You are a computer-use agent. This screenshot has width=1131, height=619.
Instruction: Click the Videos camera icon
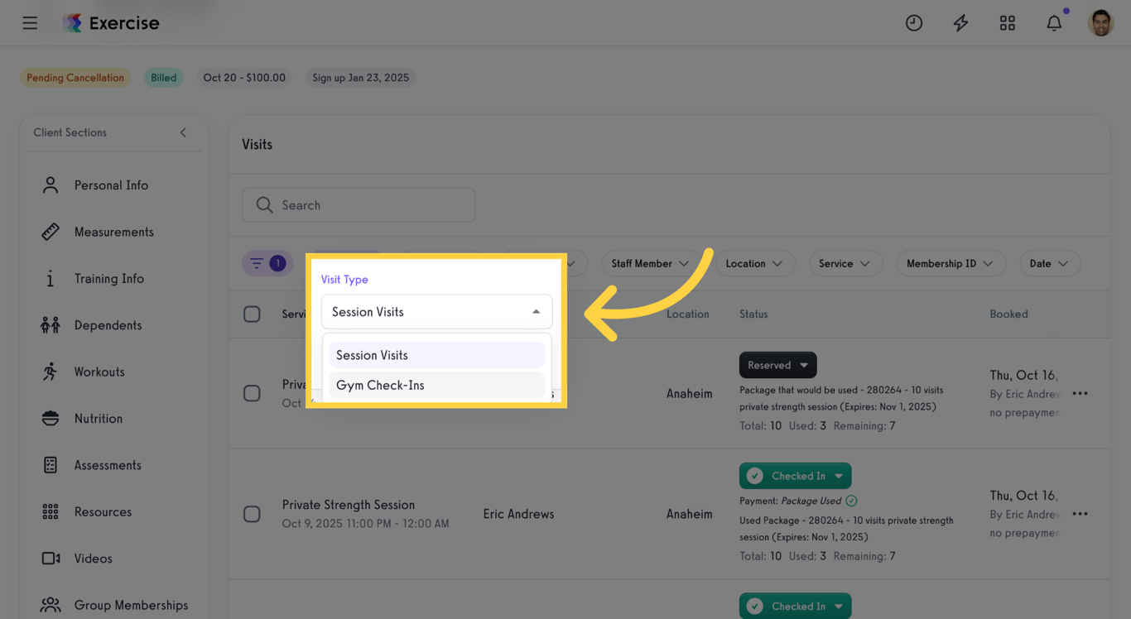[x=51, y=559]
